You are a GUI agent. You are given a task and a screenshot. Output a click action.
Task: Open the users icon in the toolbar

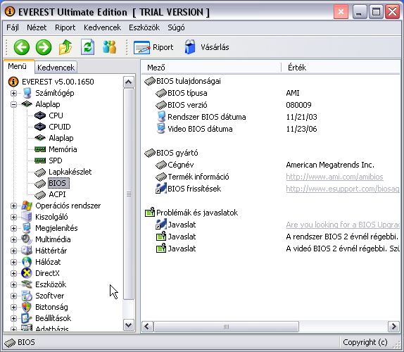[109, 47]
